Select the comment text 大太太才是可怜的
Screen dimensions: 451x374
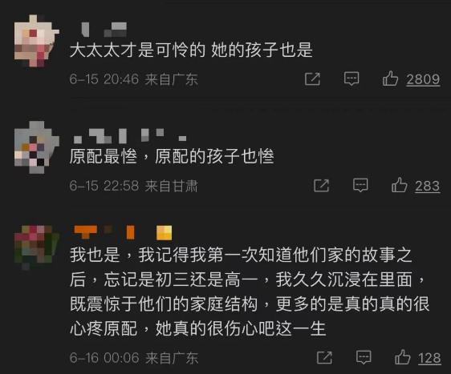[137, 50]
